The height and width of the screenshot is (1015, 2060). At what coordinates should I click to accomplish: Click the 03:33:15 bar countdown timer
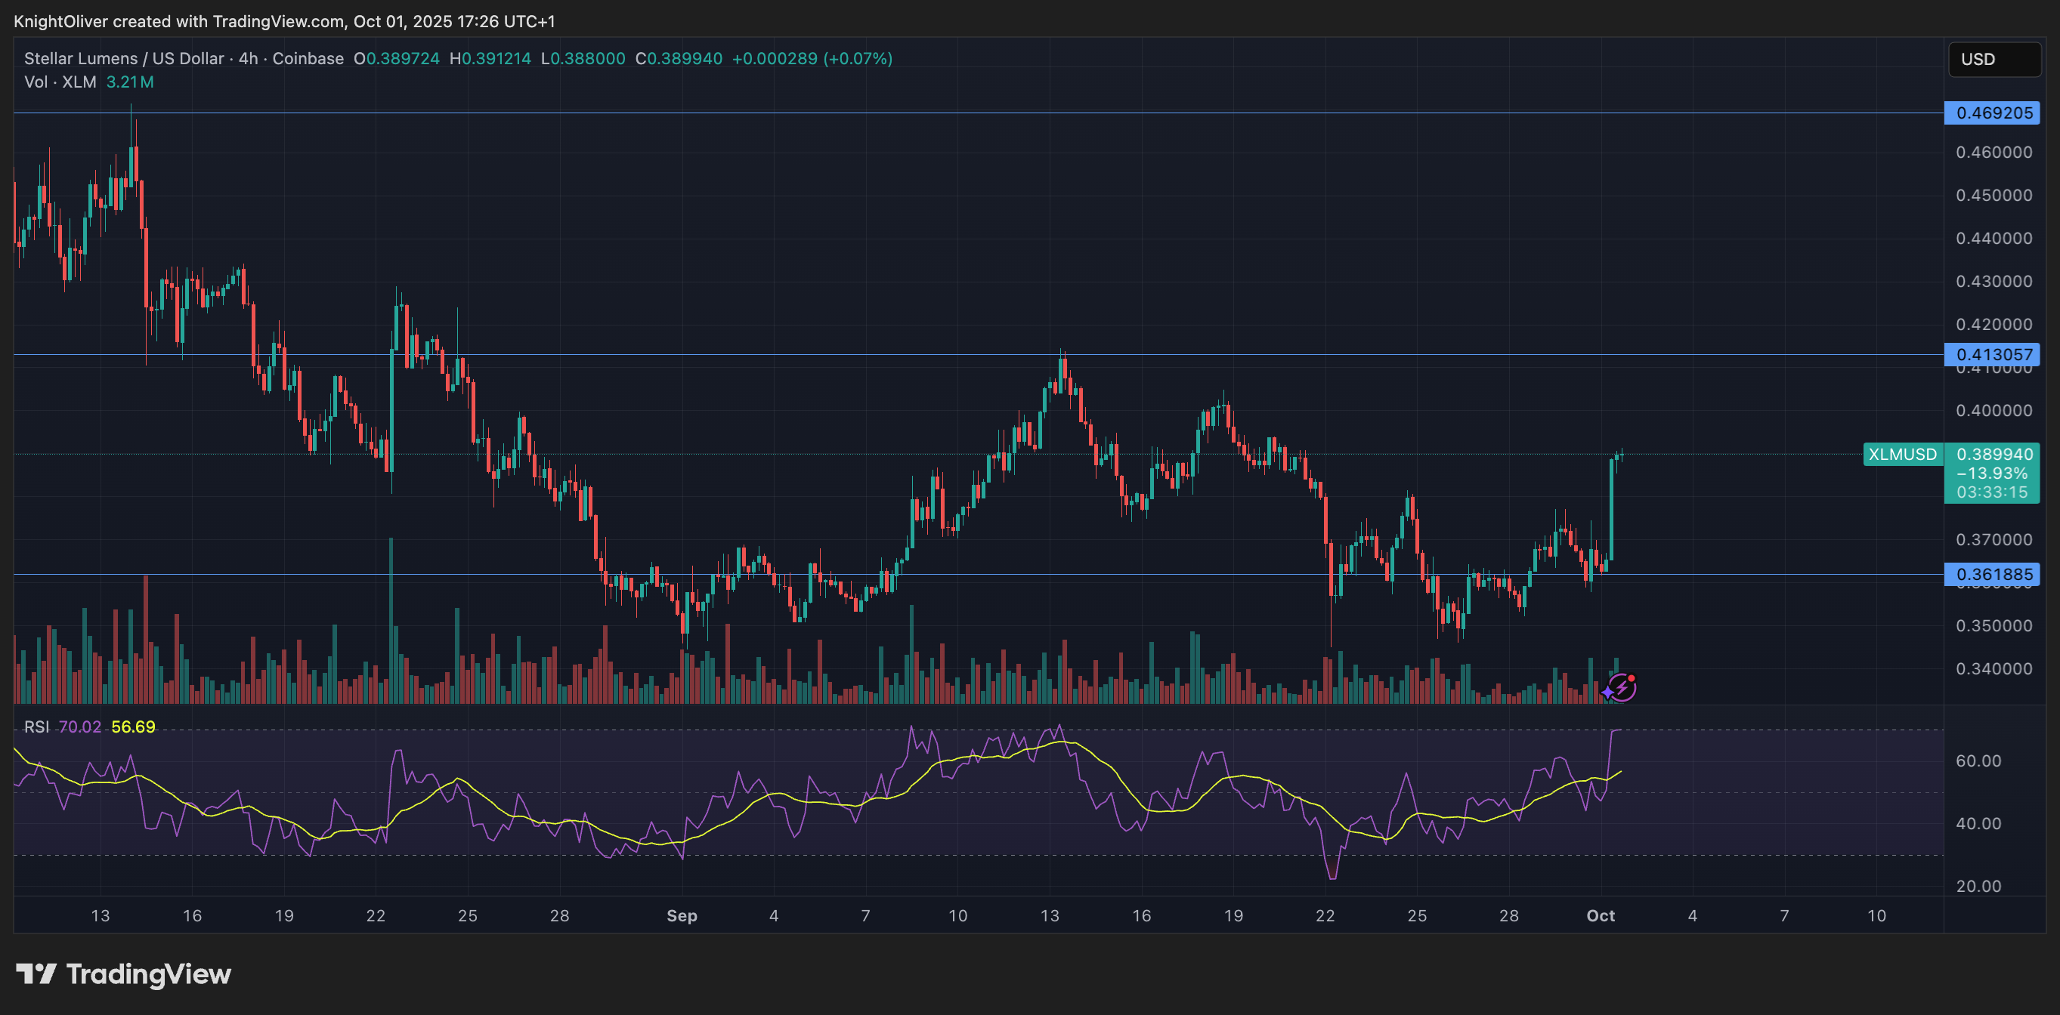(x=1993, y=492)
